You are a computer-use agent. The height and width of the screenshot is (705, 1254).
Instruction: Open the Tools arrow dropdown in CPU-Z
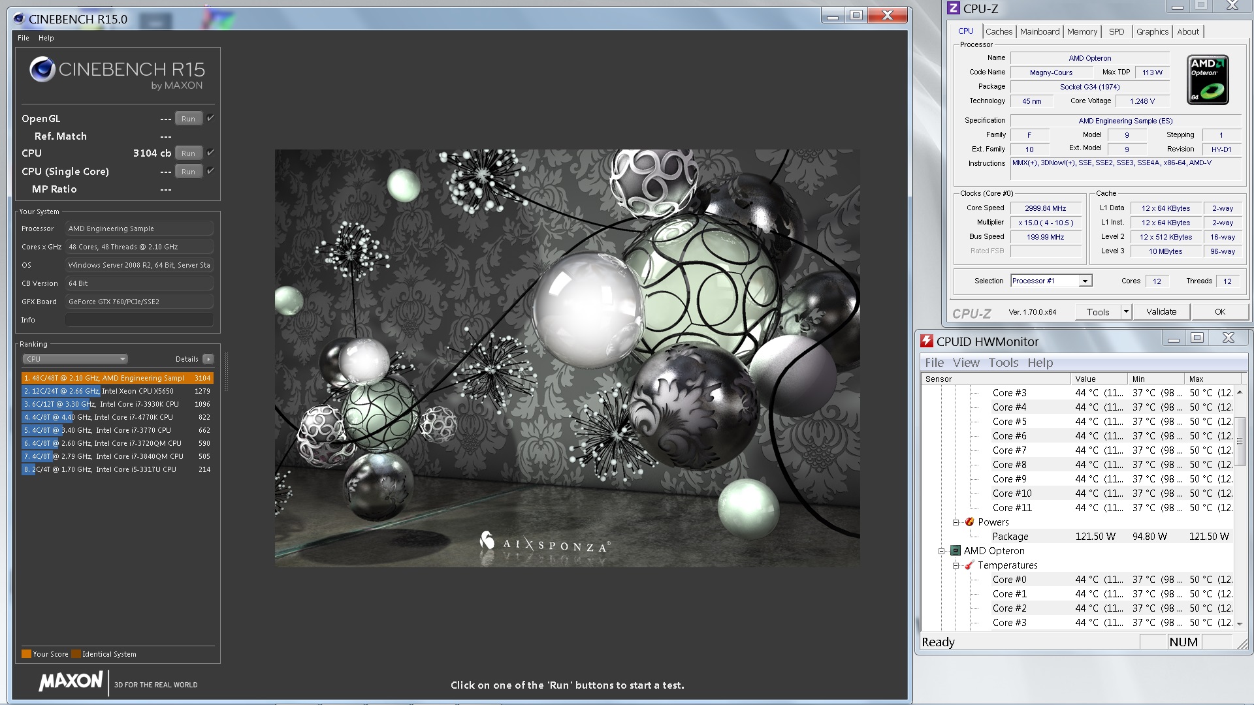point(1126,312)
